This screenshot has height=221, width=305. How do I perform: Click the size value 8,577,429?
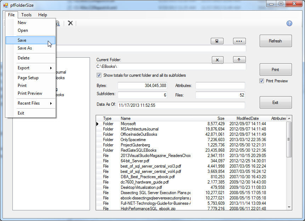pos(216,124)
